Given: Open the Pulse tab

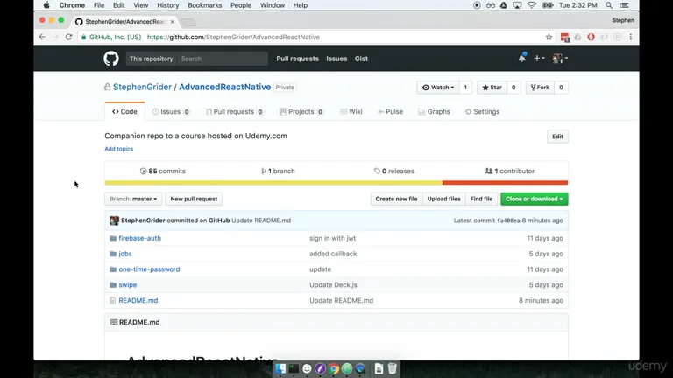Looking at the screenshot, I should click(390, 111).
